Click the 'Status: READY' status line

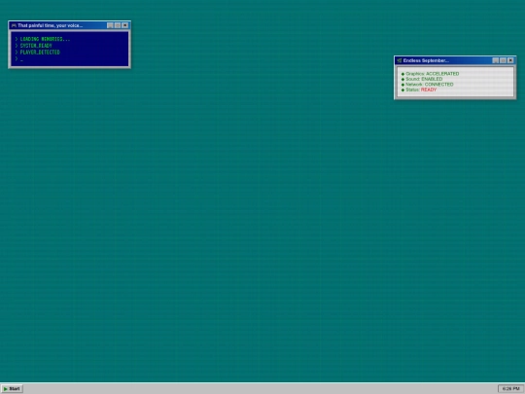pos(419,90)
